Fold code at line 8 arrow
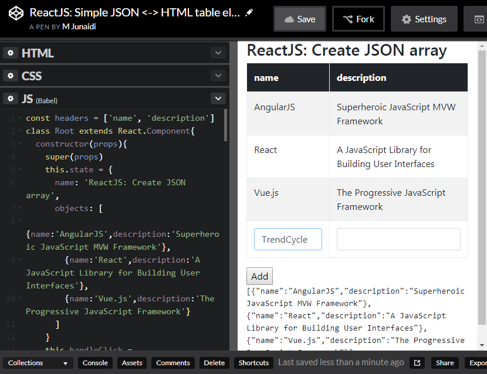Image resolution: width=487 pixels, height=374 pixels. click(x=19, y=221)
